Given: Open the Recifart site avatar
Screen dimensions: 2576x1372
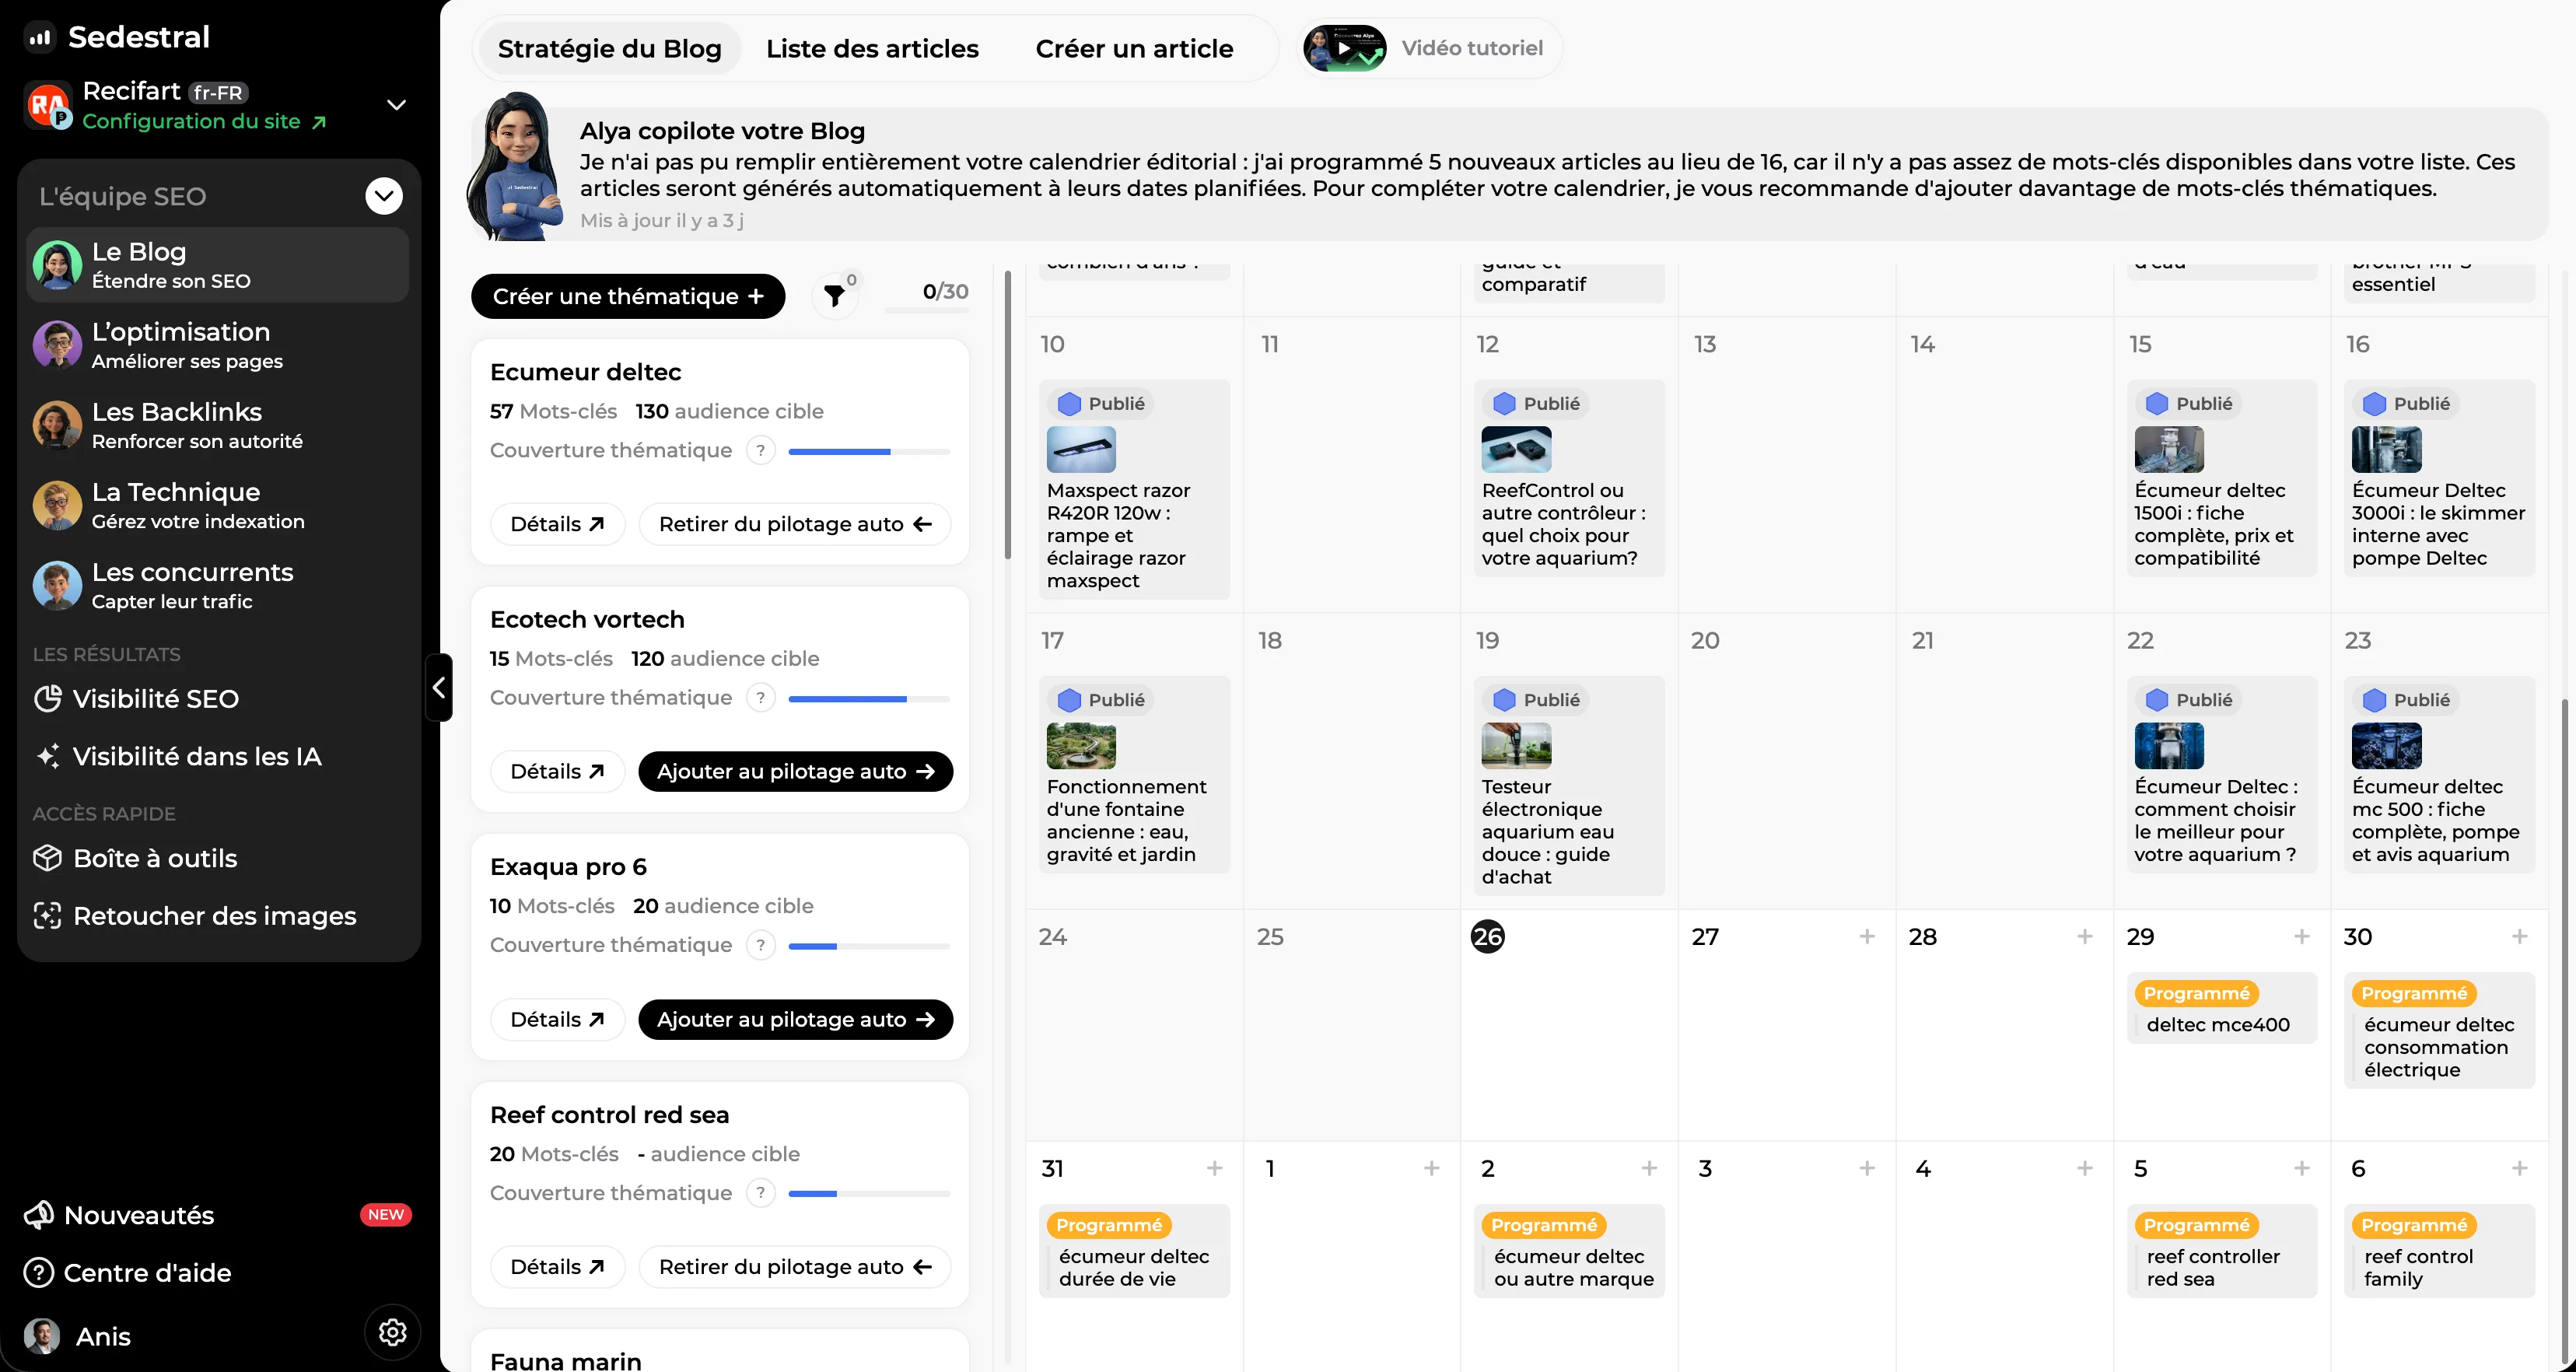Looking at the screenshot, I should [x=47, y=105].
